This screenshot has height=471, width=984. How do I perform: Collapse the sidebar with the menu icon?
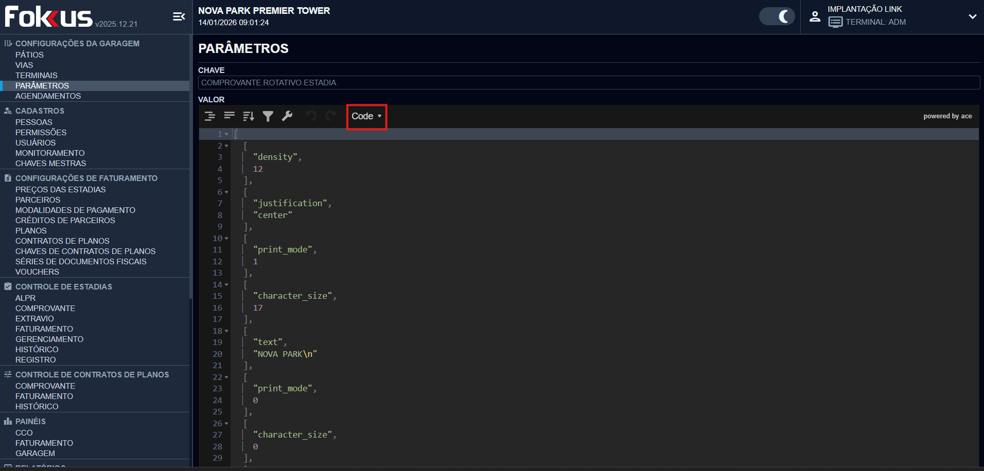coord(179,17)
